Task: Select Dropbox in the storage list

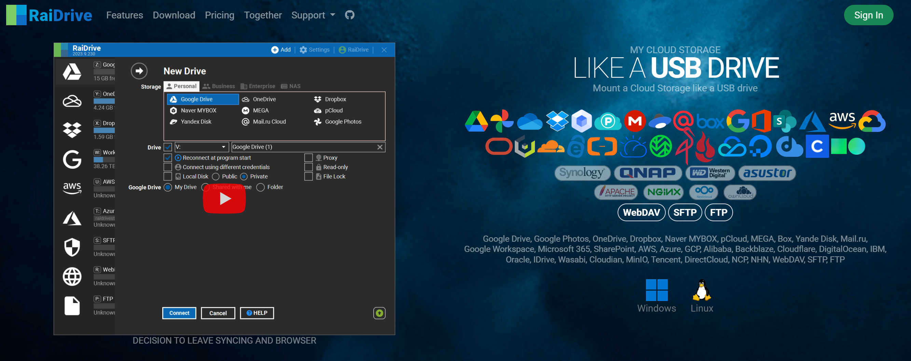Action: (330, 99)
